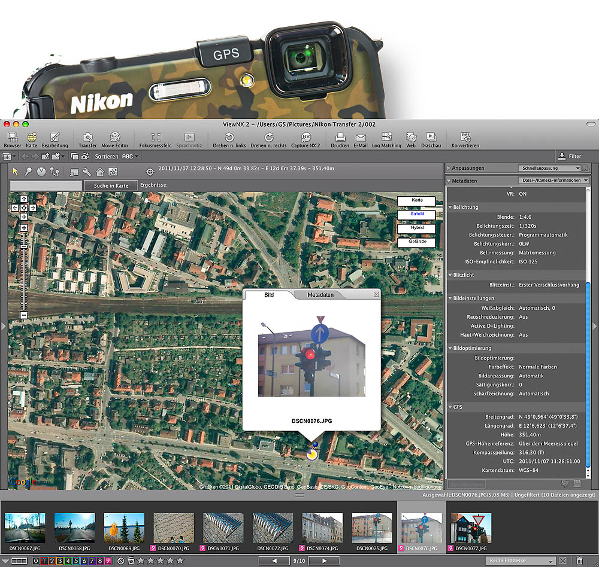Image resolution: width=599 pixels, height=567 pixels.
Task: Open image in Capture NX 2
Action: (305, 139)
